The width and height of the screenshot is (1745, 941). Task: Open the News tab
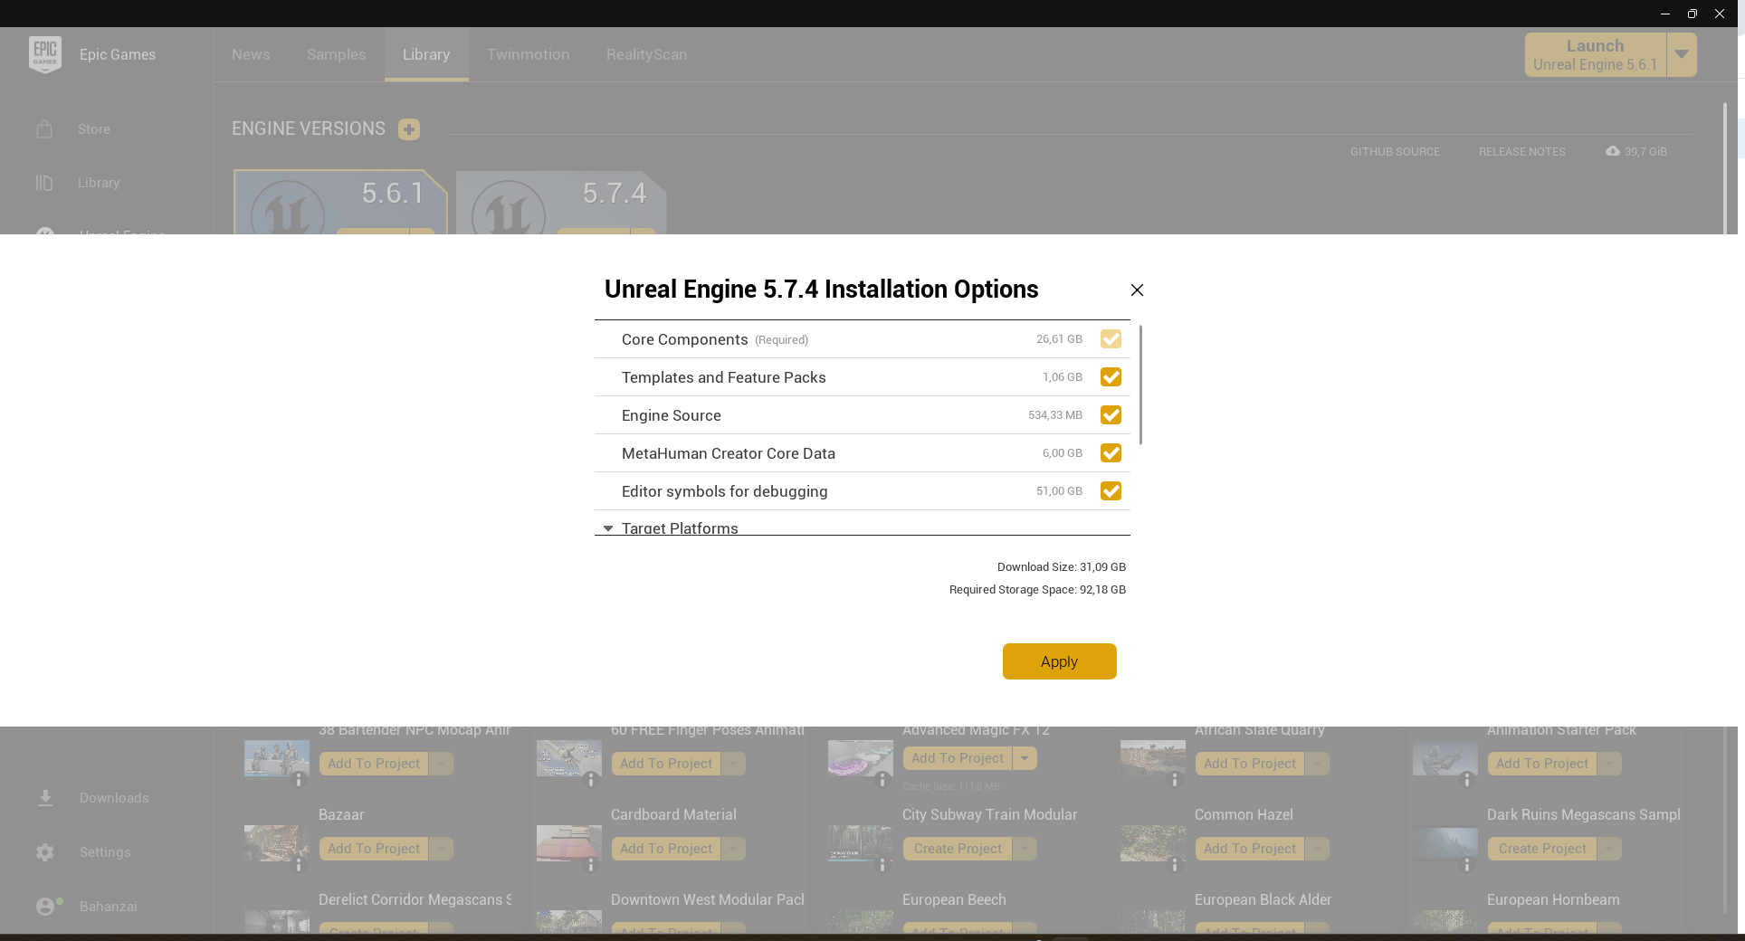coord(251,54)
